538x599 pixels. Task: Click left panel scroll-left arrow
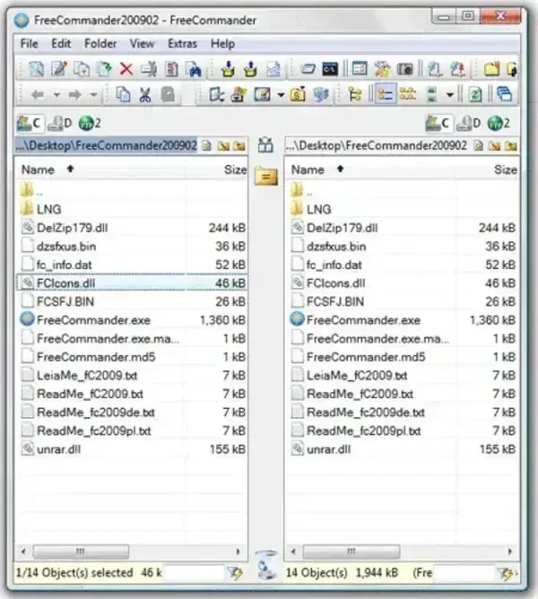tap(23, 551)
